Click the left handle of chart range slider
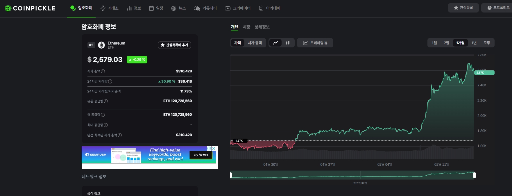Viewport: 512px width, 196px height. (231, 175)
